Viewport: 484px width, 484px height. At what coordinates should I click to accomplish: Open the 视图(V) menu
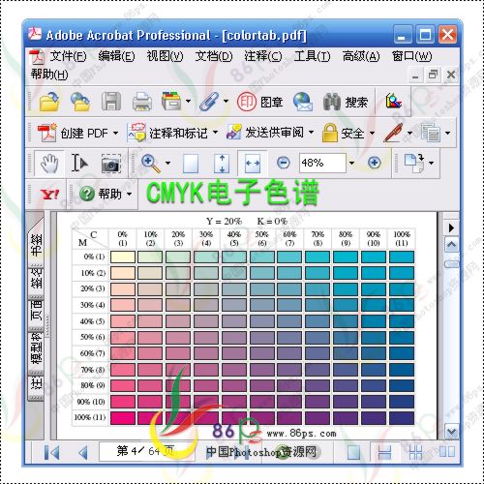(165, 56)
